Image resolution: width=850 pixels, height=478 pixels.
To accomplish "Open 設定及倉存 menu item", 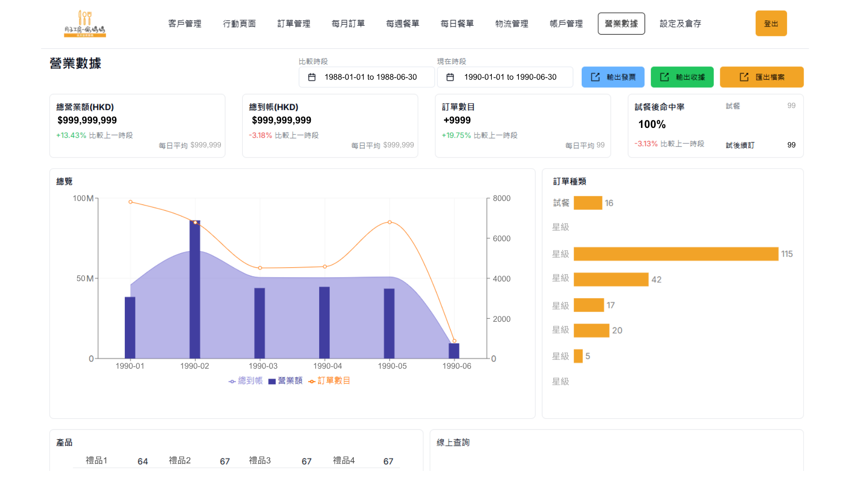I will (x=680, y=23).
